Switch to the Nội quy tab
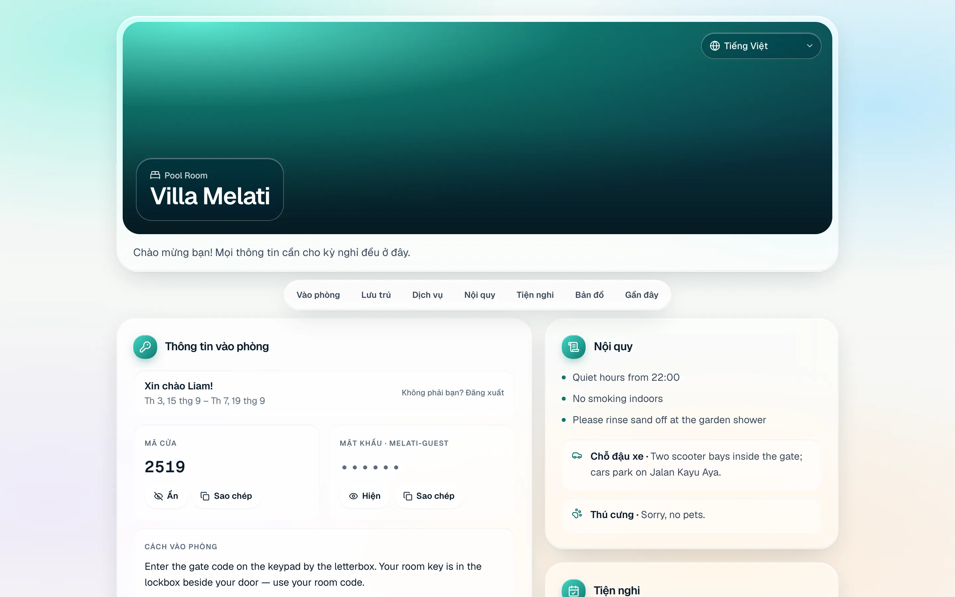This screenshot has height=597, width=955. [x=479, y=295]
